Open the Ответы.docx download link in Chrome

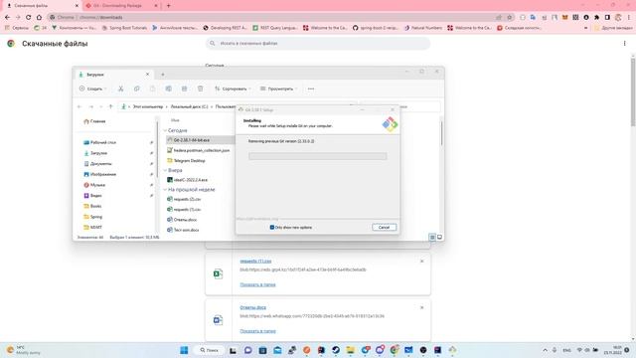[252, 307]
